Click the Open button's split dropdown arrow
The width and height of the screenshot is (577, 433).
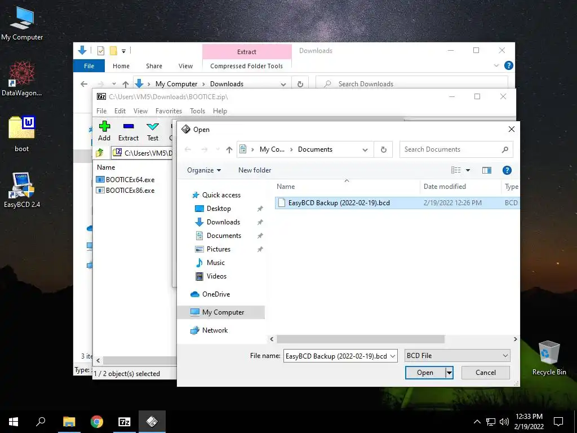pos(449,373)
